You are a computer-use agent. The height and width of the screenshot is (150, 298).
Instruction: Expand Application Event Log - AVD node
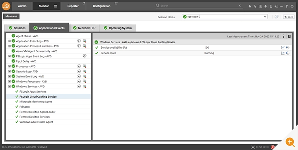tap(9, 41)
